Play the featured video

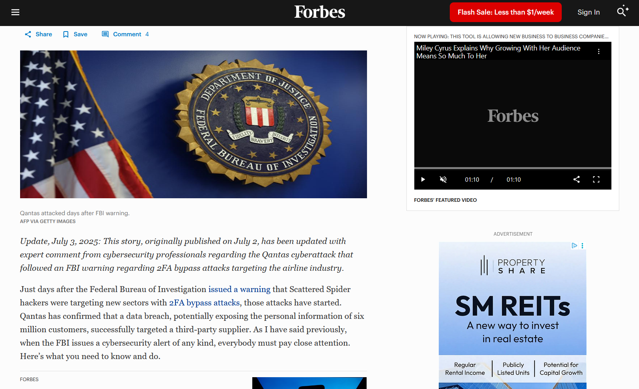tap(423, 180)
